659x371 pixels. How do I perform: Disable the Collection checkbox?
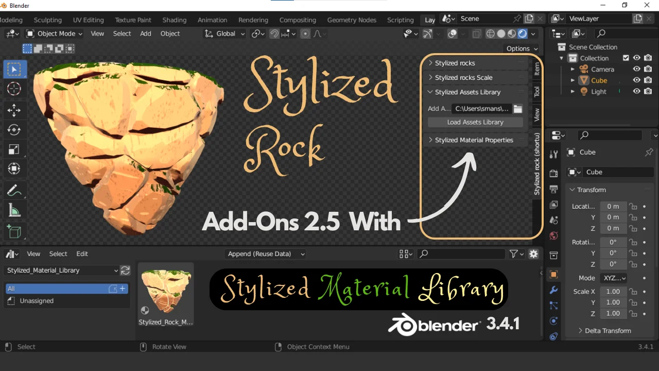(x=626, y=58)
